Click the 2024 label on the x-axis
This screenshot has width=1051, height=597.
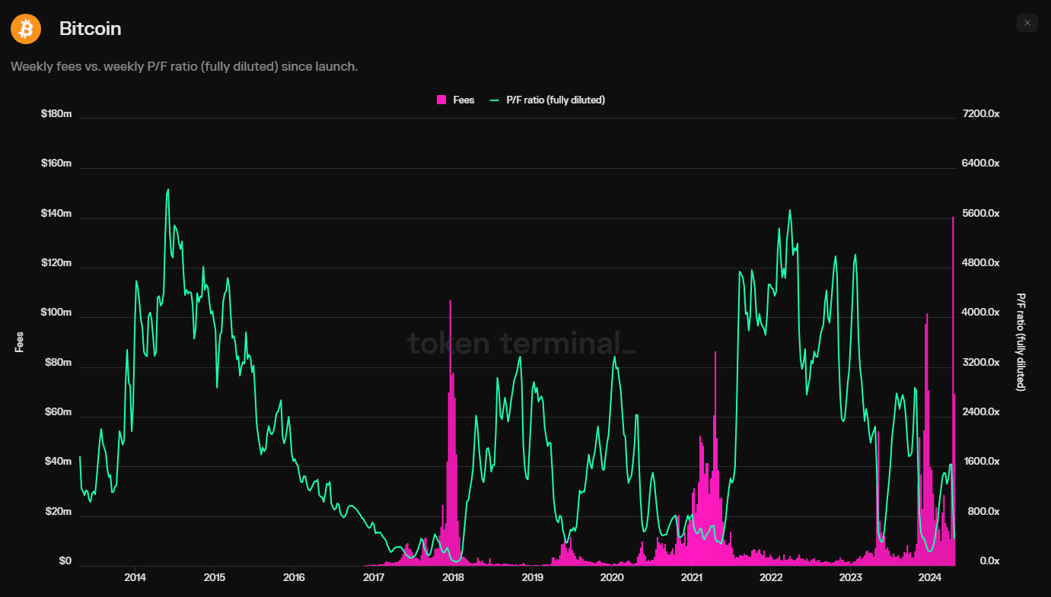coord(928,578)
